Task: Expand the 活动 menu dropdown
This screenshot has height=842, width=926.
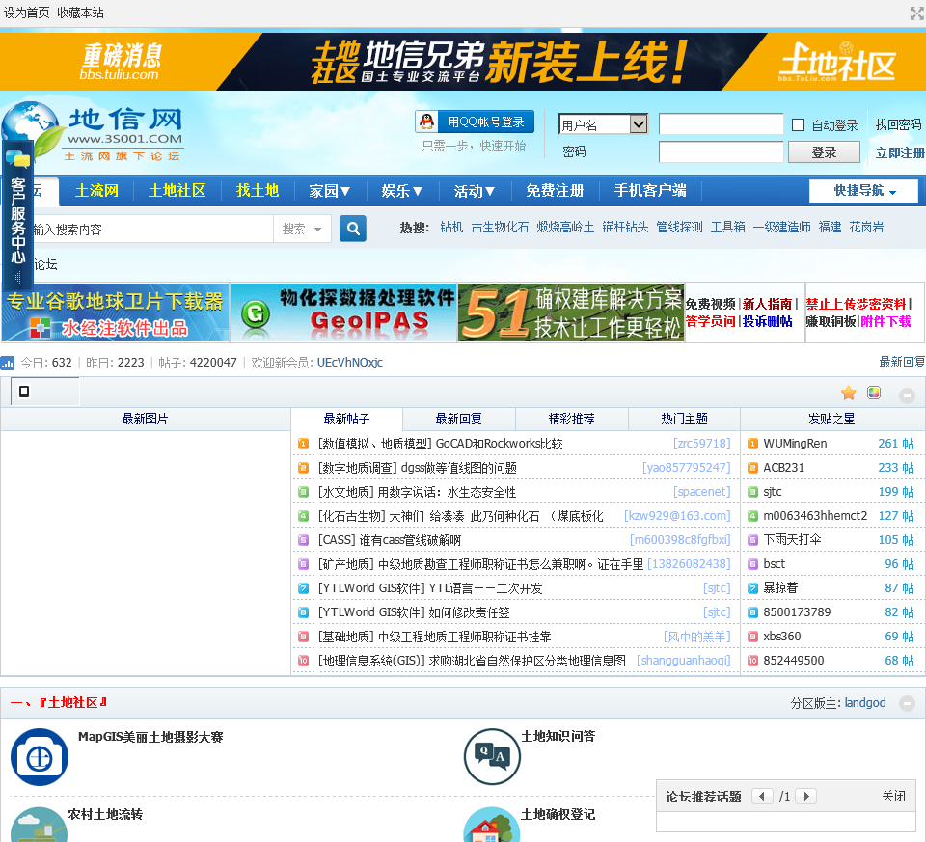Action: [475, 191]
